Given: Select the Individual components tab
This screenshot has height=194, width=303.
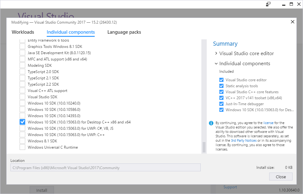Looking at the screenshot, I should pyautogui.click(x=71, y=32).
